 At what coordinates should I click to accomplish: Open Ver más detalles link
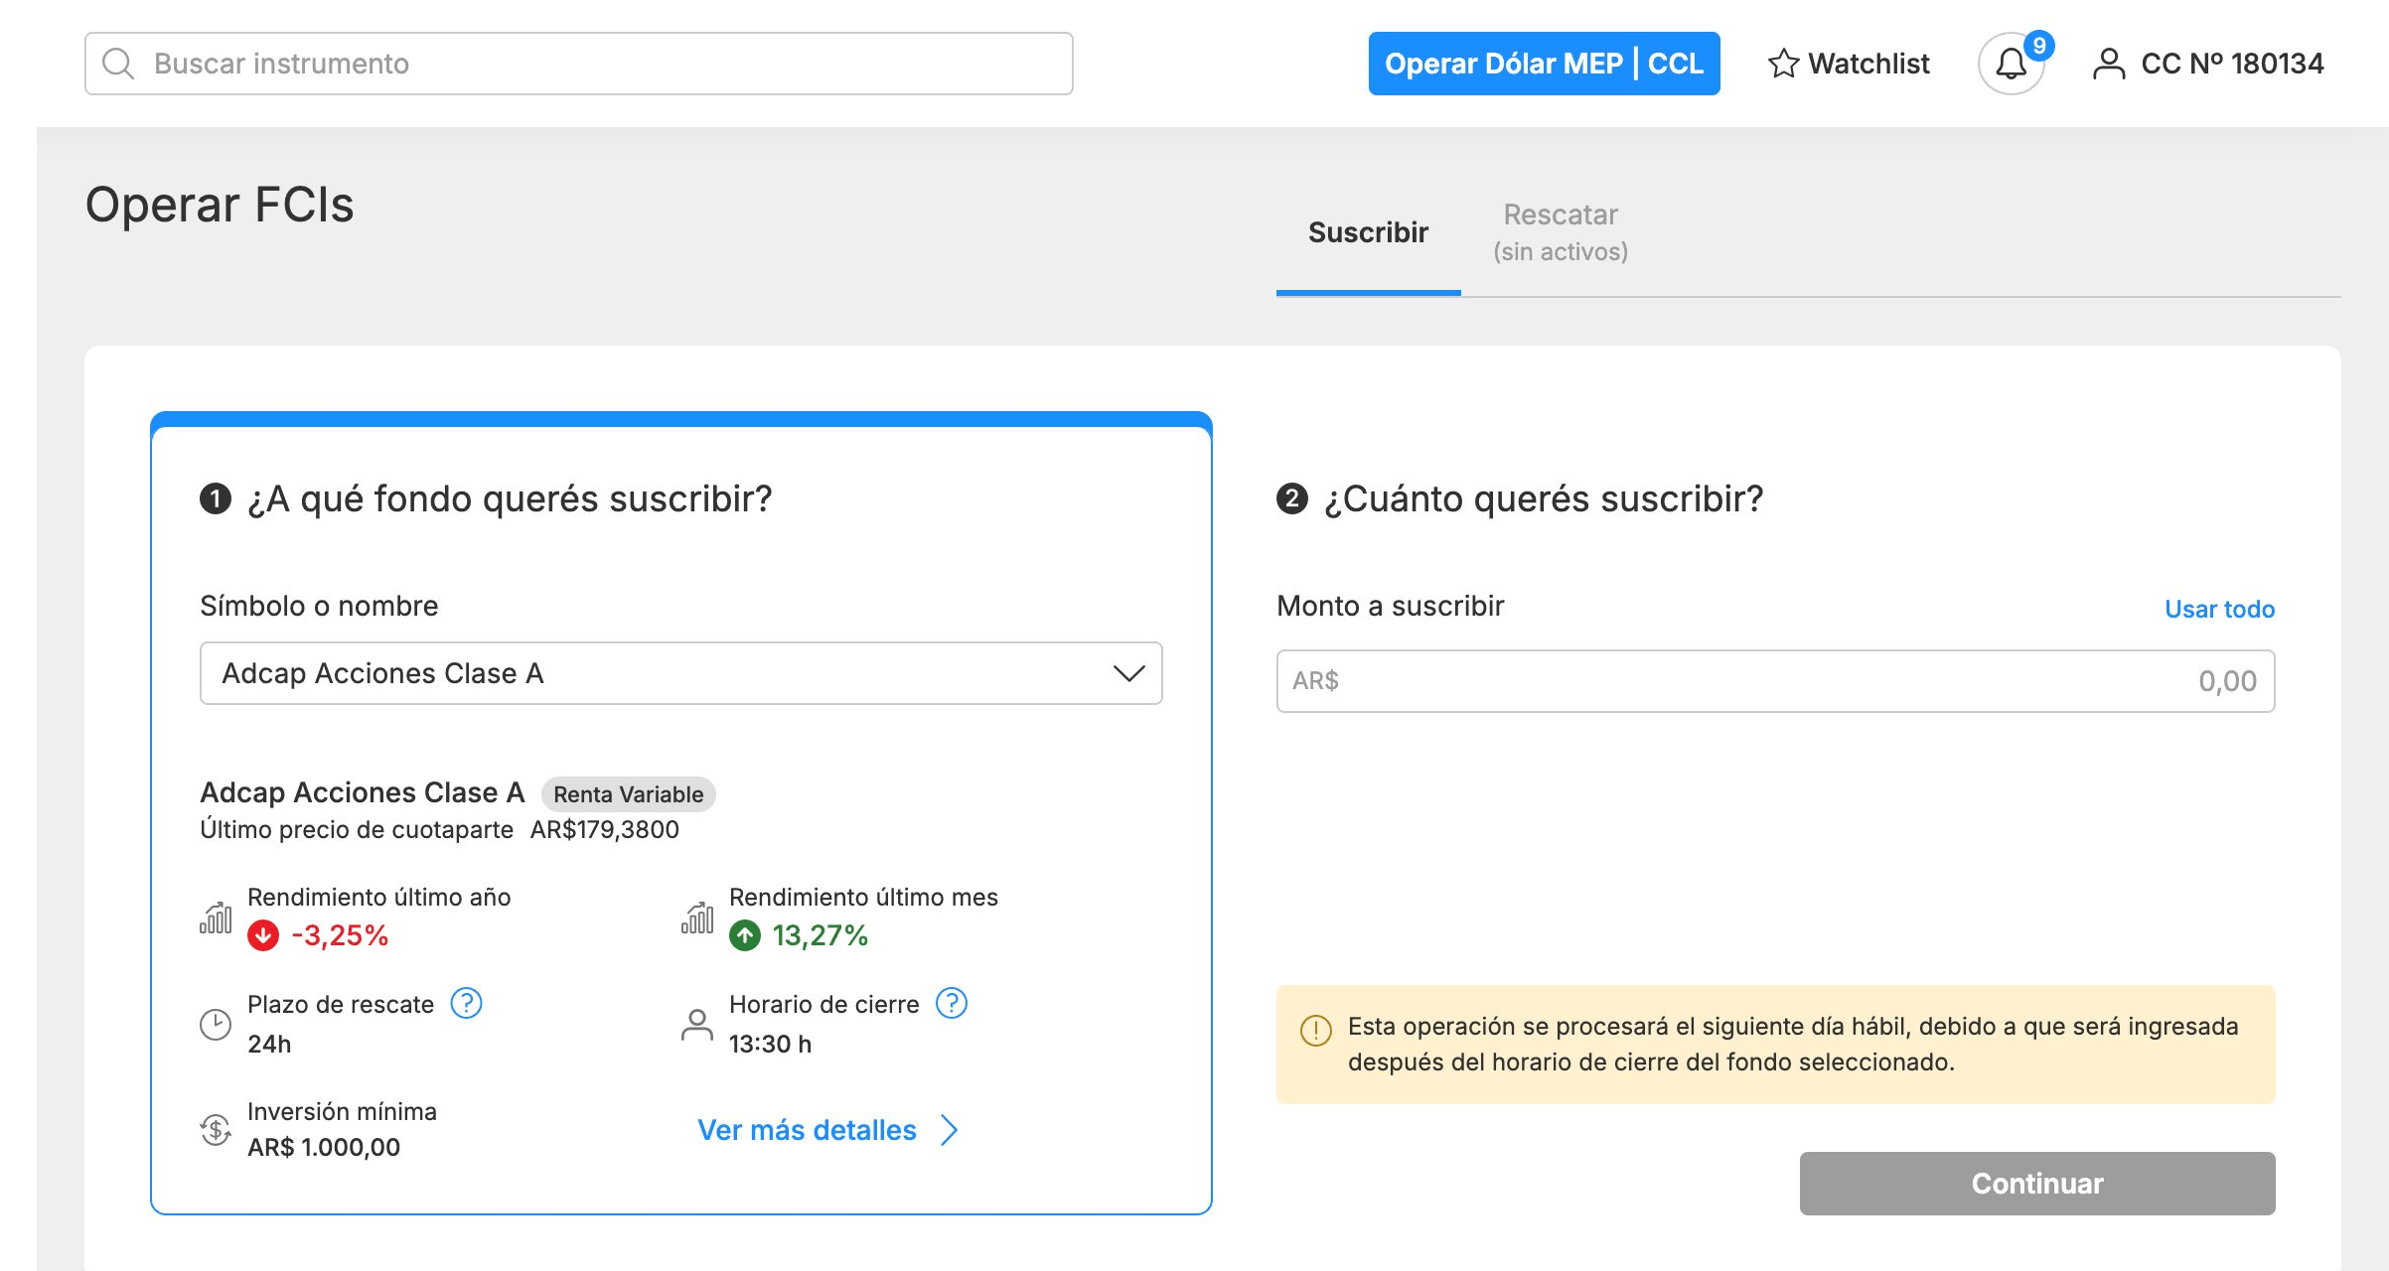tap(827, 1130)
